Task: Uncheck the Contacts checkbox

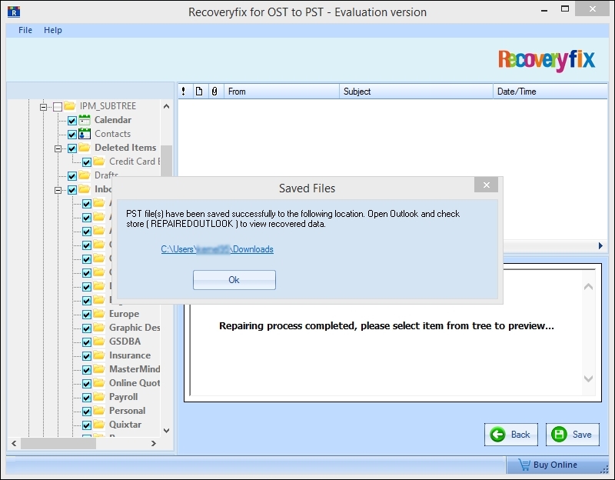Action: (x=72, y=135)
